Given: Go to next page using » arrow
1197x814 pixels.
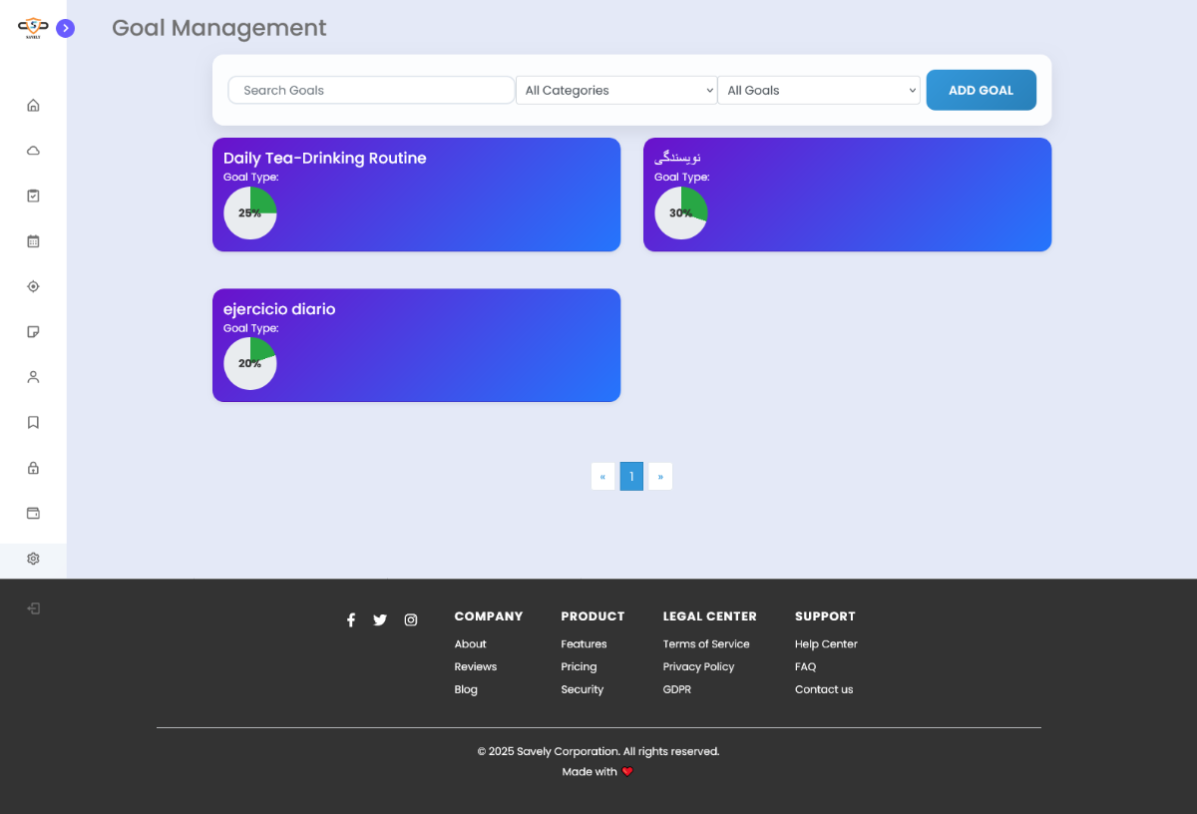Looking at the screenshot, I should click(x=660, y=477).
